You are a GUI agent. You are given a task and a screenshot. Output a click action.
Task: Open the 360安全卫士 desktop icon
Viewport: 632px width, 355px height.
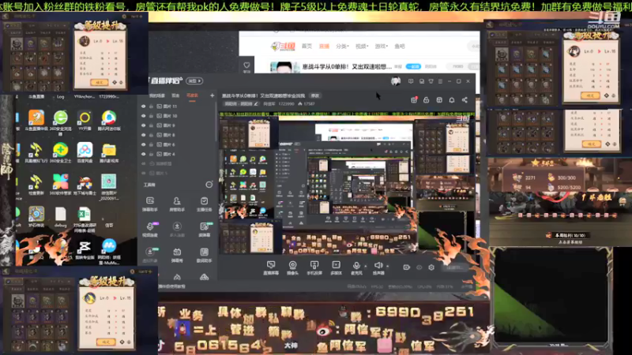pyautogui.click(x=61, y=152)
